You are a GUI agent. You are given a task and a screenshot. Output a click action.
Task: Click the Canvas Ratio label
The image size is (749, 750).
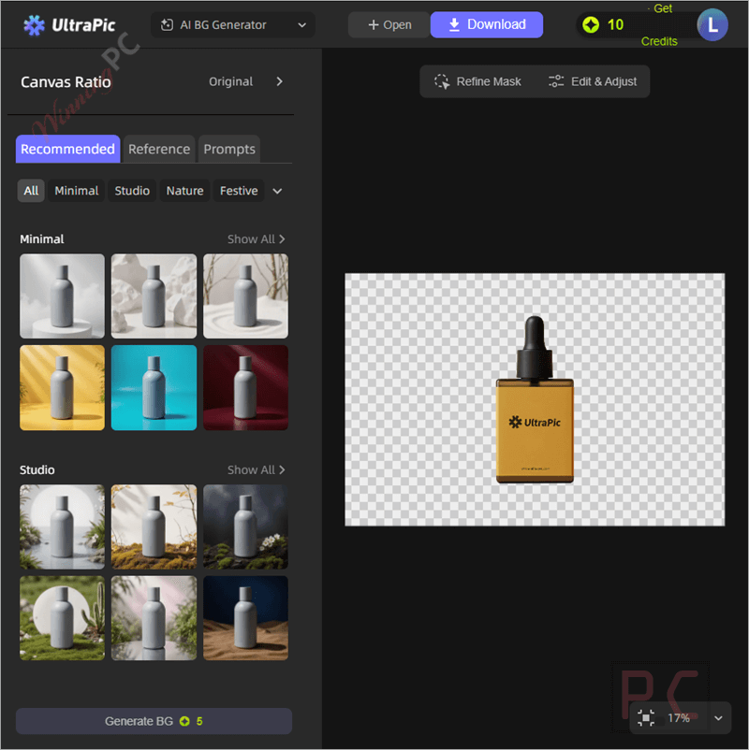coord(66,82)
